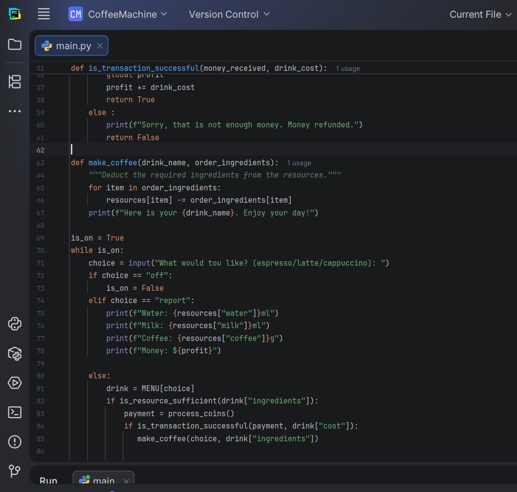Click 'drink = MENU[choice]' on line 81
The height and width of the screenshot is (492, 517).
tap(151, 389)
